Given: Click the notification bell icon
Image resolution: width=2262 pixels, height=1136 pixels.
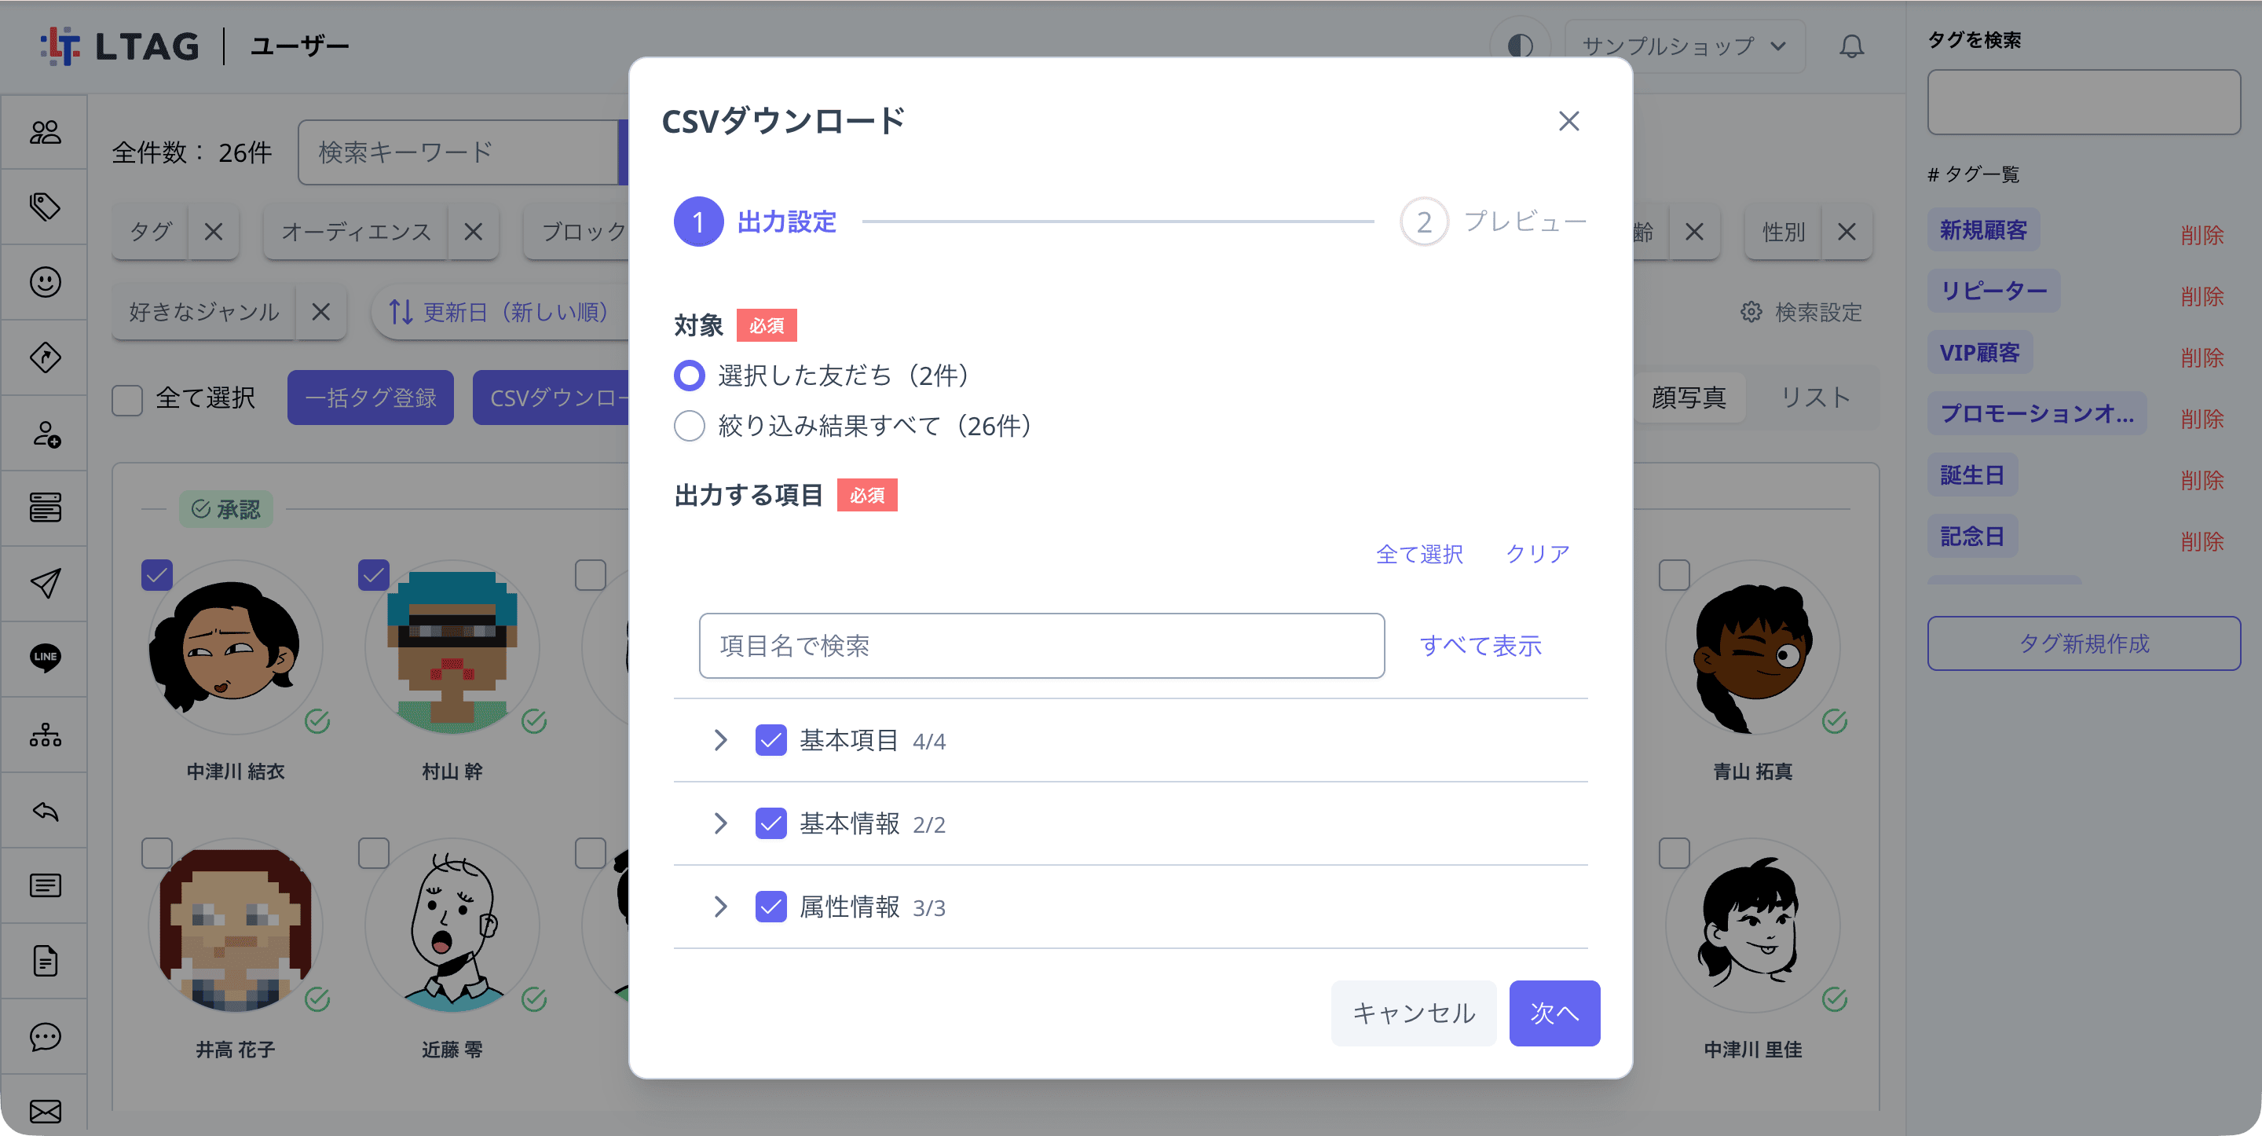Looking at the screenshot, I should pyautogui.click(x=1851, y=46).
